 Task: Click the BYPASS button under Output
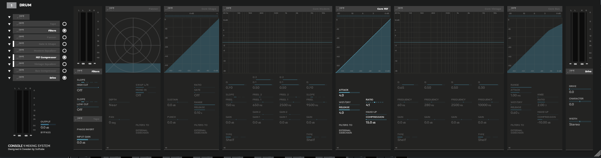point(46,133)
